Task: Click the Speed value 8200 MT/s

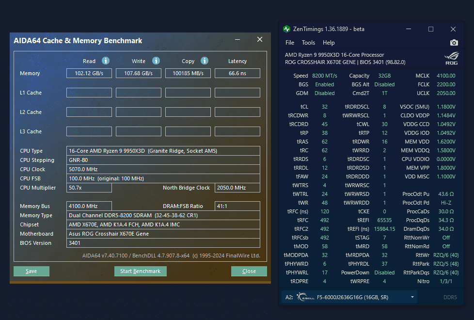Action: (325, 76)
